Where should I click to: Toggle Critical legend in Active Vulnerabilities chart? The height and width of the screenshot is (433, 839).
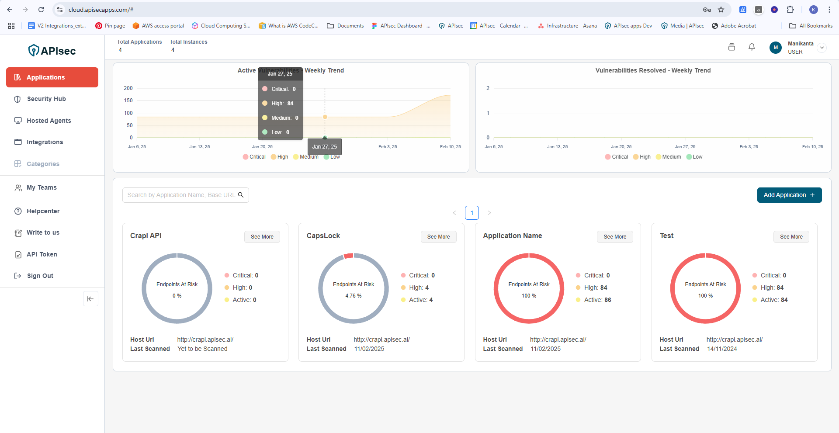pyautogui.click(x=254, y=157)
